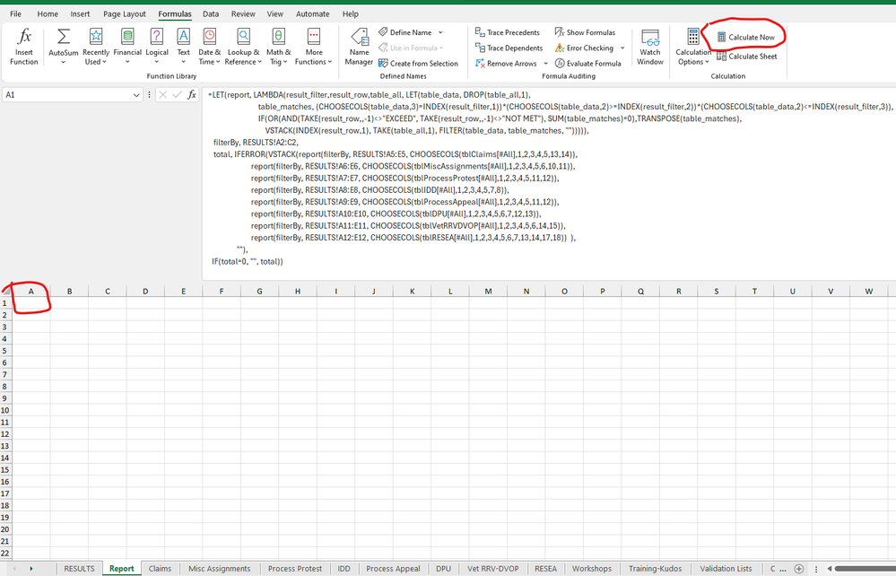This screenshot has width=896, height=576.
Task: Switch to the Page Layout tab
Action: click(x=125, y=13)
